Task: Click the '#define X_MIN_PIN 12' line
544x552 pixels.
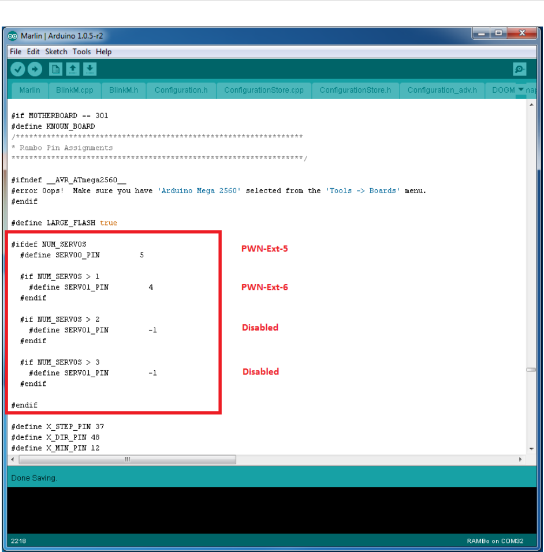Action: pos(55,448)
